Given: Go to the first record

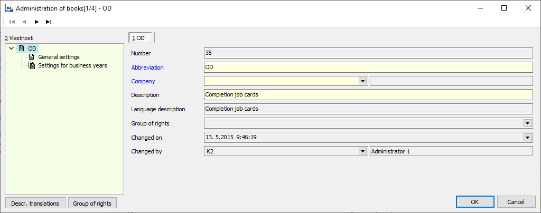Looking at the screenshot, I should click(x=12, y=22).
